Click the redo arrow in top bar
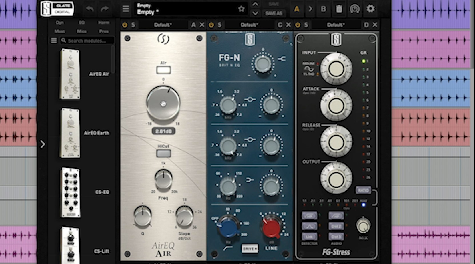 click(105, 9)
